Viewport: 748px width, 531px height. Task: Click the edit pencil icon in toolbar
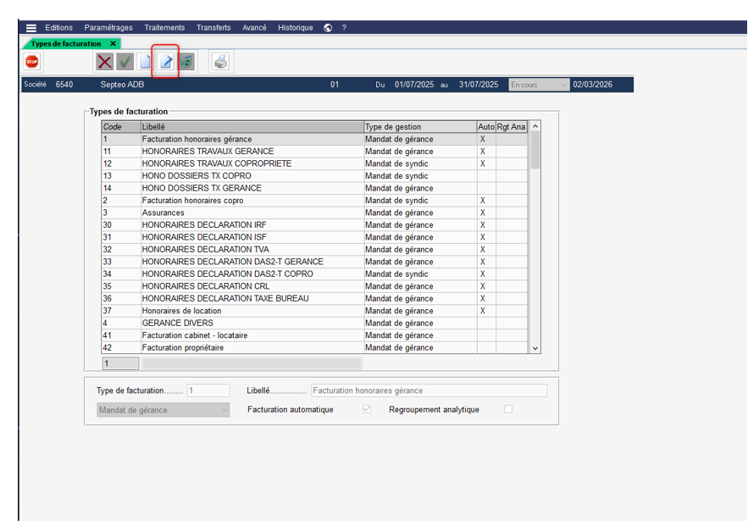pos(166,62)
